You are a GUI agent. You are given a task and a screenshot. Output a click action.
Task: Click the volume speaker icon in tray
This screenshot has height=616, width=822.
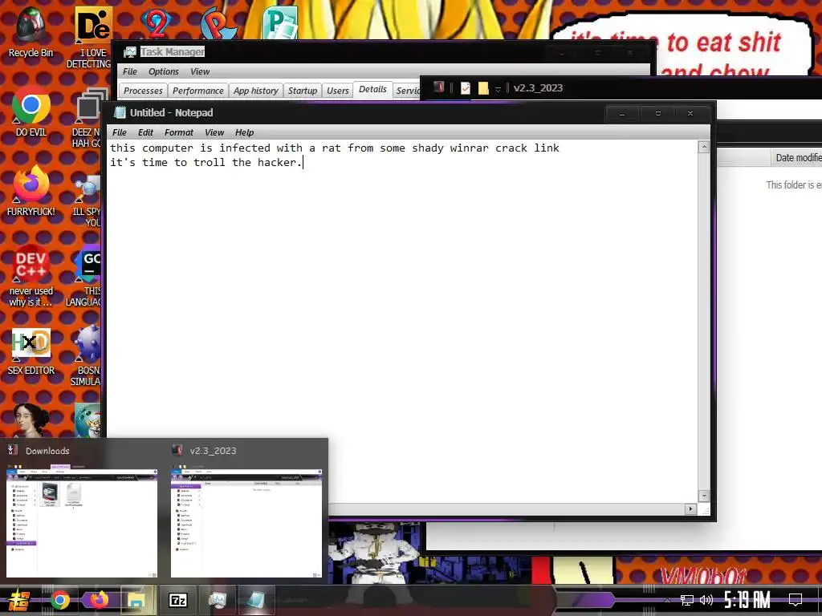click(x=706, y=600)
